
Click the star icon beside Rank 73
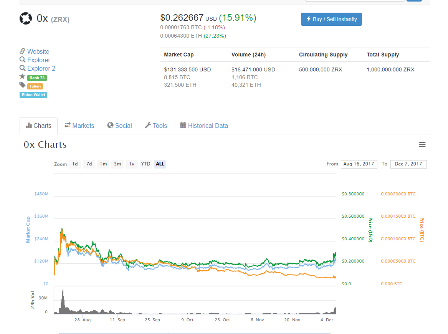pos(22,77)
